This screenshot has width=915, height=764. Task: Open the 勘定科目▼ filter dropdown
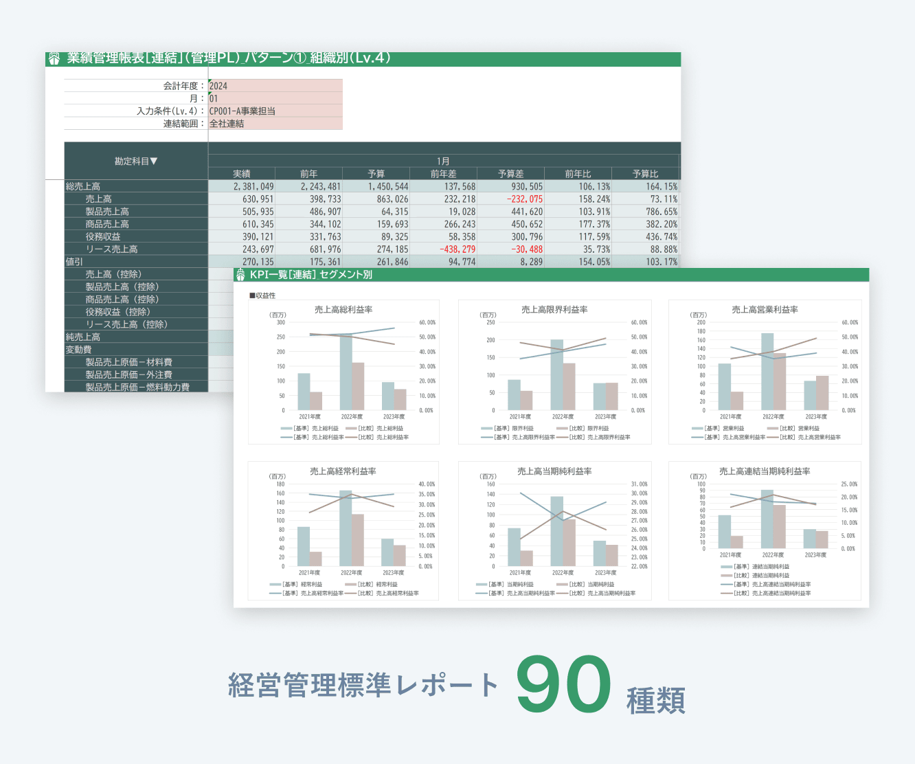[136, 161]
